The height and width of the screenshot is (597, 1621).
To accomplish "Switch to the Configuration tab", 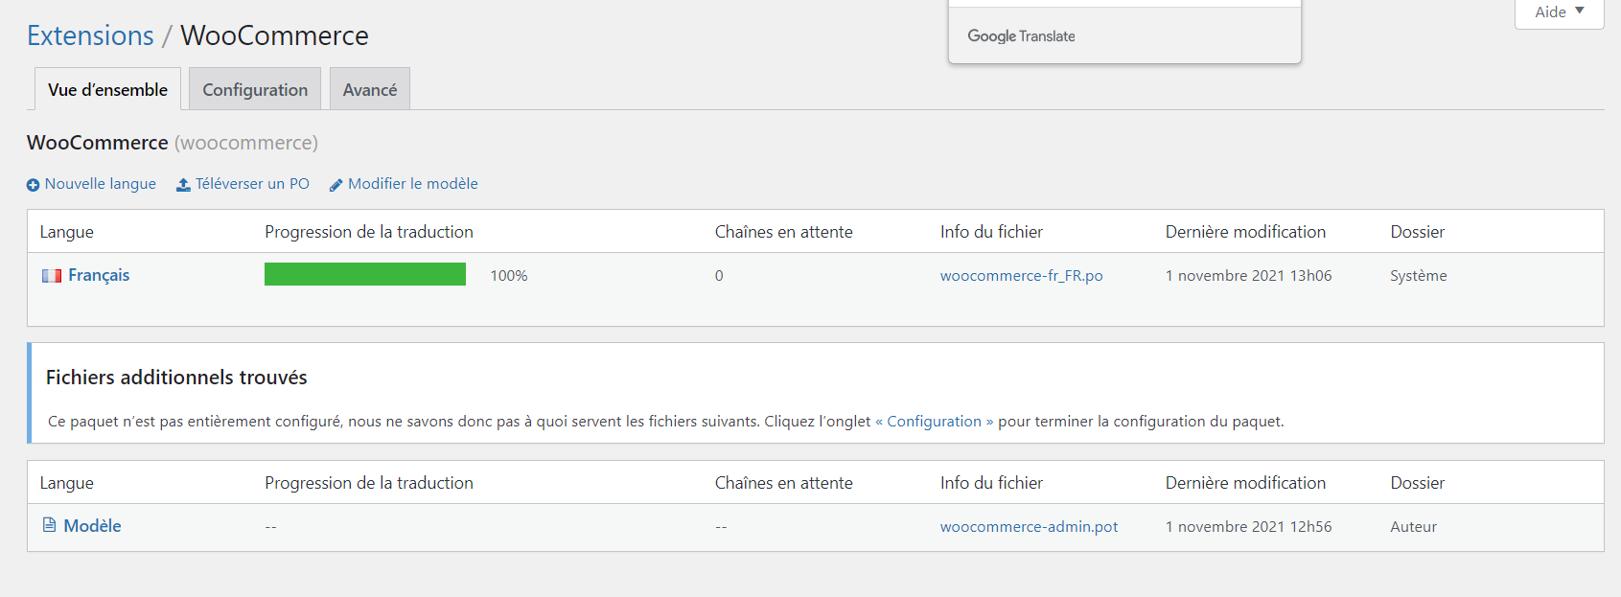I will coord(255,90).
